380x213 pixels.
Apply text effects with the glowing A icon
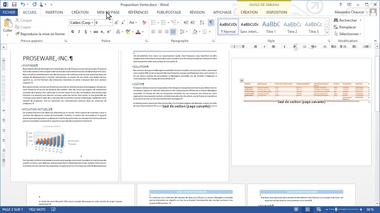point(118,32)
